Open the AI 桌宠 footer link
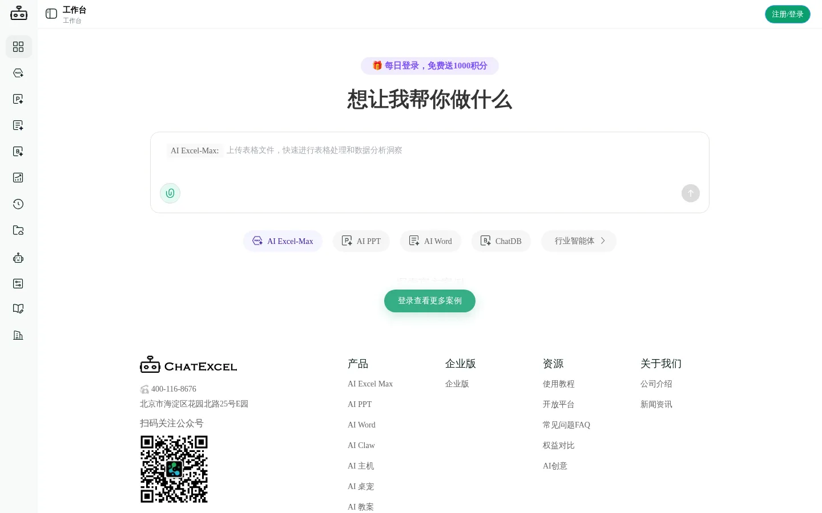Screen dimensions: 822x513 click(361, 487)
